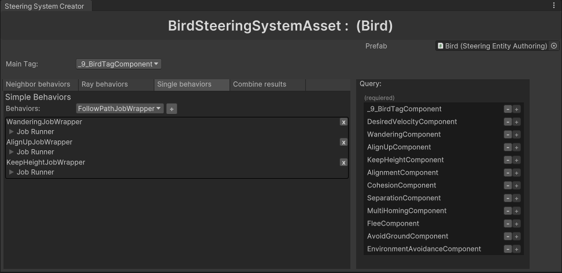Image resolution: width=562 pixels, height=273 pixels.
Task: Select the Steering System Creator window tab
Action: click(45, 6)
